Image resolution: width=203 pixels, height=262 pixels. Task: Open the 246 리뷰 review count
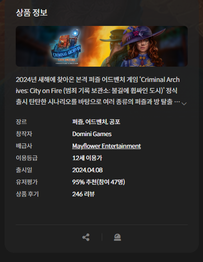coord(83,194)
